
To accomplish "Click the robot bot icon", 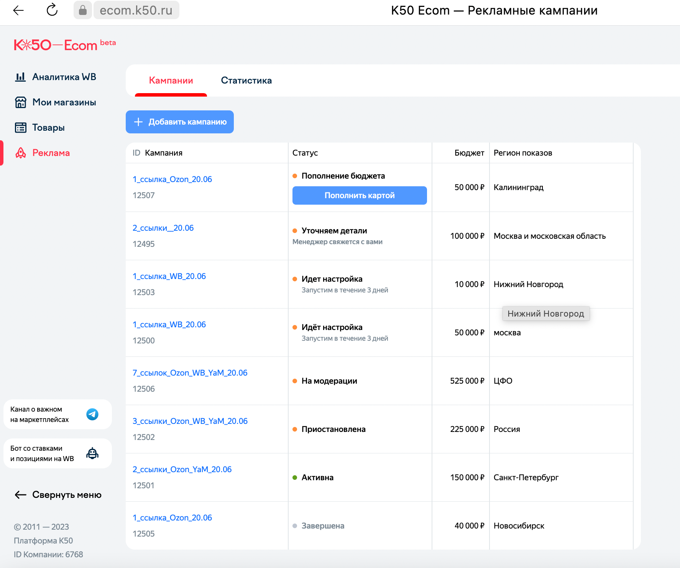I will [92, 453].
